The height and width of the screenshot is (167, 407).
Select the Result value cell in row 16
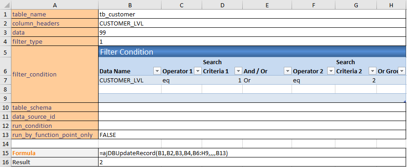(252, 162)
